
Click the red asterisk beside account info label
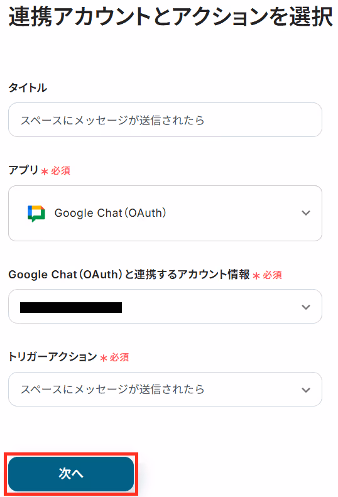click(x=256, y=276)
